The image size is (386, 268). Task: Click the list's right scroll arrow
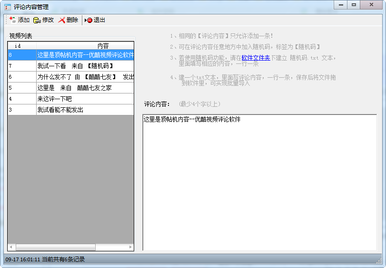[131, 247]
